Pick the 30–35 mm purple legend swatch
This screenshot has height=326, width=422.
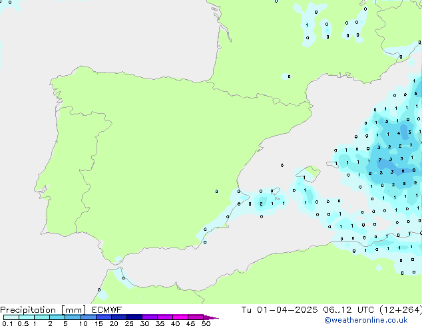150,317
